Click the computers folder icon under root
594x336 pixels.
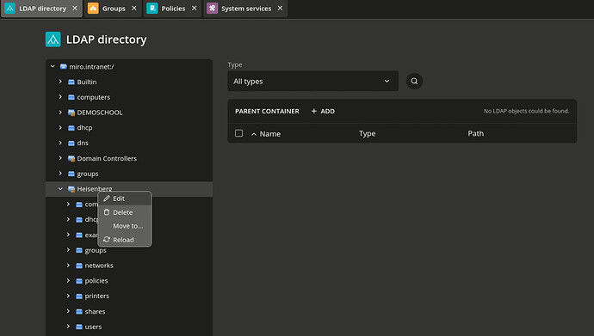pos(71,97)
